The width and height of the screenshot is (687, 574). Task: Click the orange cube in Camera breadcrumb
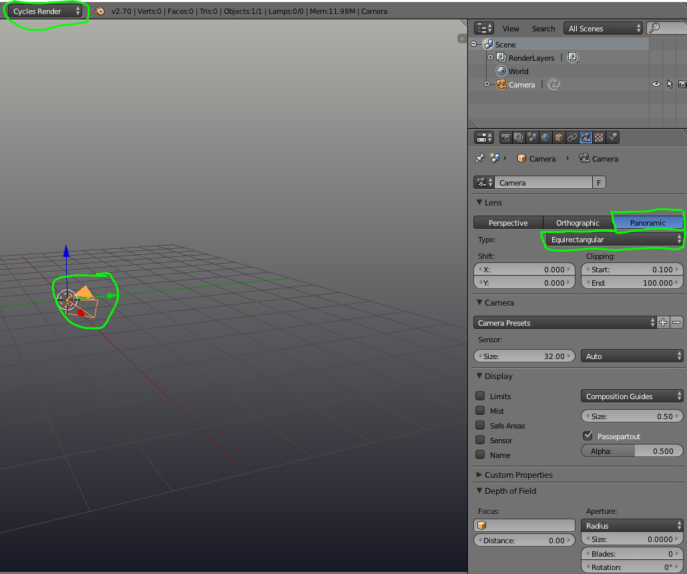(521, 158)
